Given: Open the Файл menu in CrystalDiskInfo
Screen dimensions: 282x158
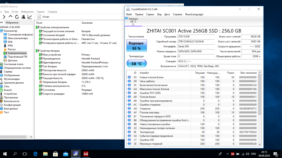Looking at the screenshot, I should pos(129,14).
